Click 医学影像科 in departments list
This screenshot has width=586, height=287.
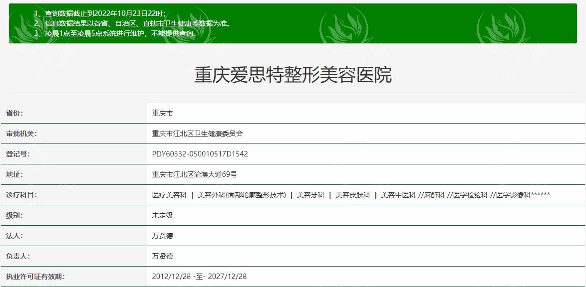[x=514, y=195]
